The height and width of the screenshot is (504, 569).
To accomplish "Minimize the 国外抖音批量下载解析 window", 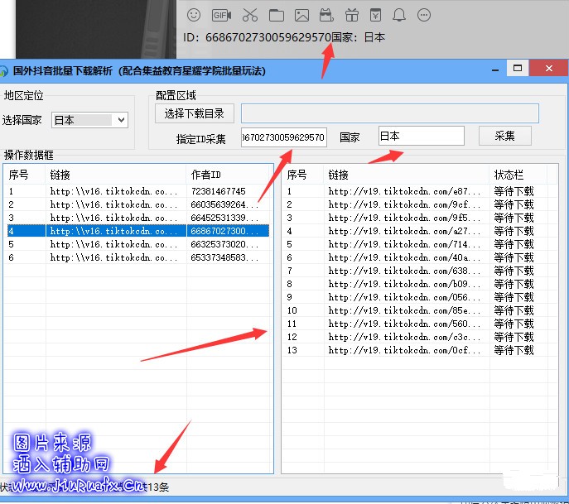I will coord(495,70).
